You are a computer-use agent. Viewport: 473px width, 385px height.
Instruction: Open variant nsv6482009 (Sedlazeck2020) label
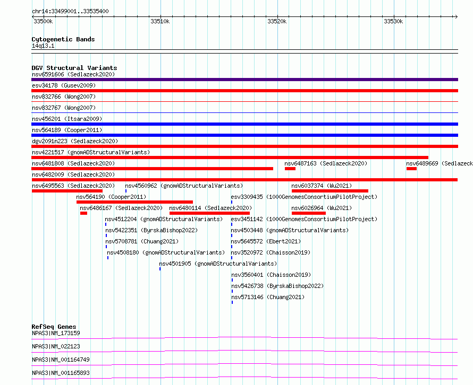click(73, 174)
